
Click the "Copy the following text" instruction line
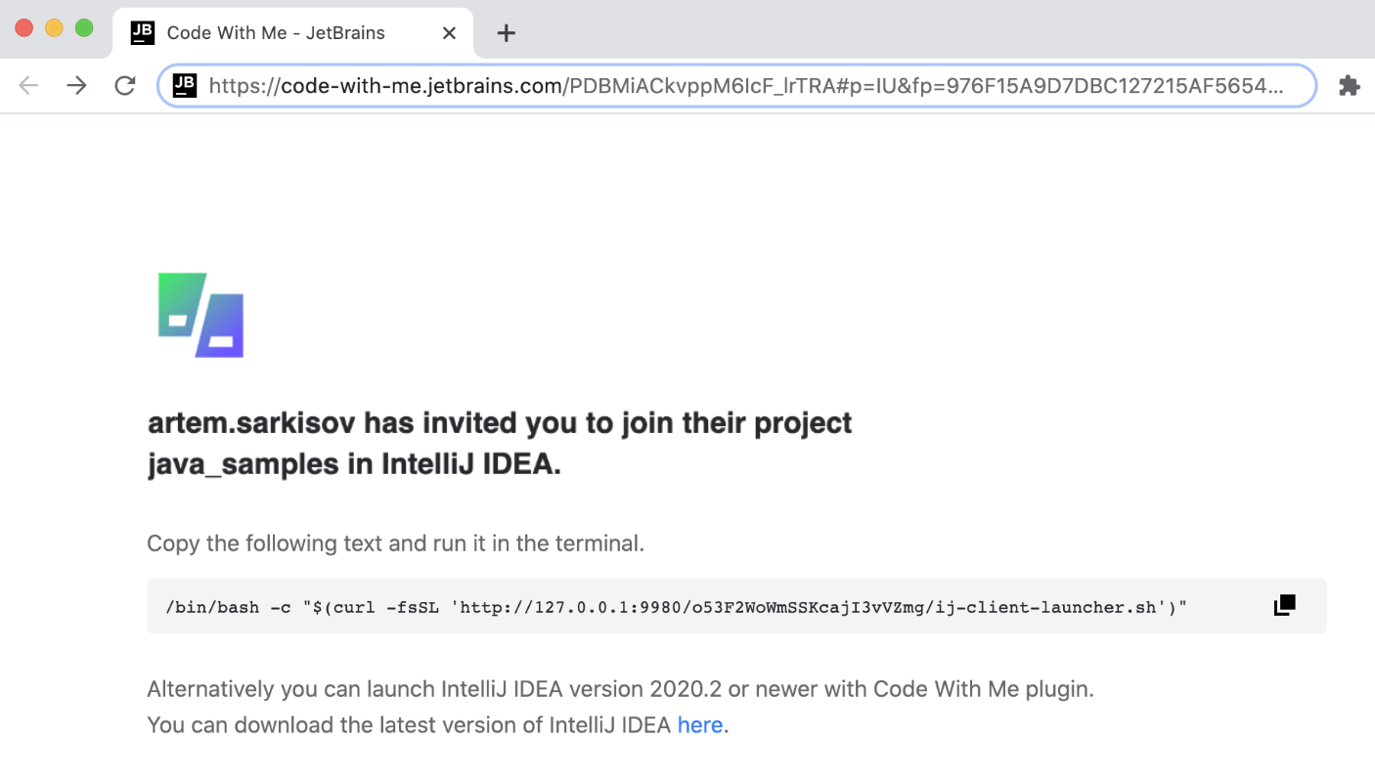395,543
